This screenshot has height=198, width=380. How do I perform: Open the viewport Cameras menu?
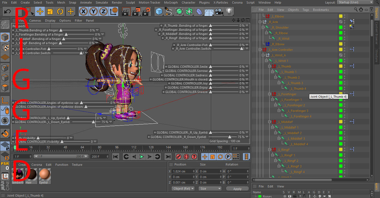point(35,21)
